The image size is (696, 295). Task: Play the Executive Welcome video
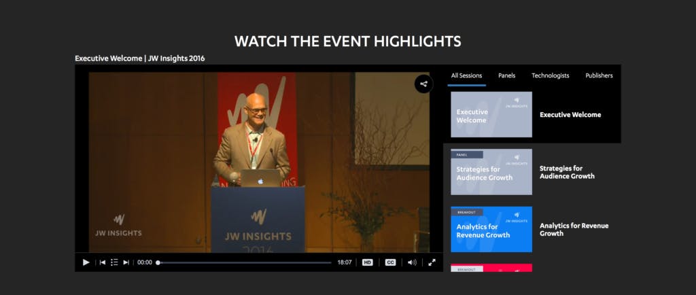tap(86, 262)
